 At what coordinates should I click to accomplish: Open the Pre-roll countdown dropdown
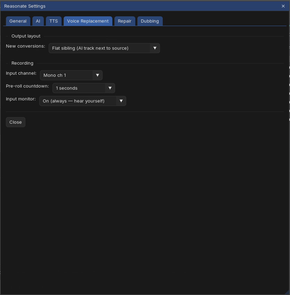pyautogui.click(x=83, y=88)
